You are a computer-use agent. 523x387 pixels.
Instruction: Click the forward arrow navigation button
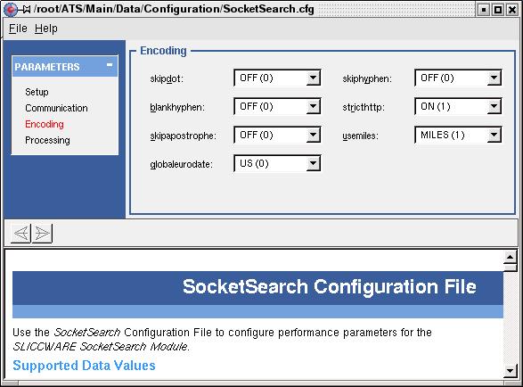[x=42, y=233]
